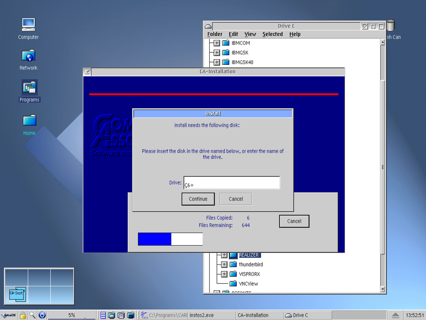Viewport: 426px width, 320px height.
Task: Click the third folder tray icon in taskbar
Action: click(131, 315)
